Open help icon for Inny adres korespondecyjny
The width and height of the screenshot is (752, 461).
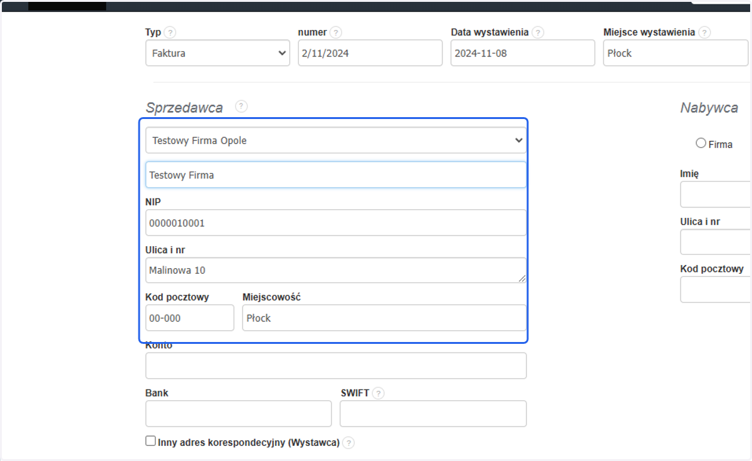click(x=348, y=443)
